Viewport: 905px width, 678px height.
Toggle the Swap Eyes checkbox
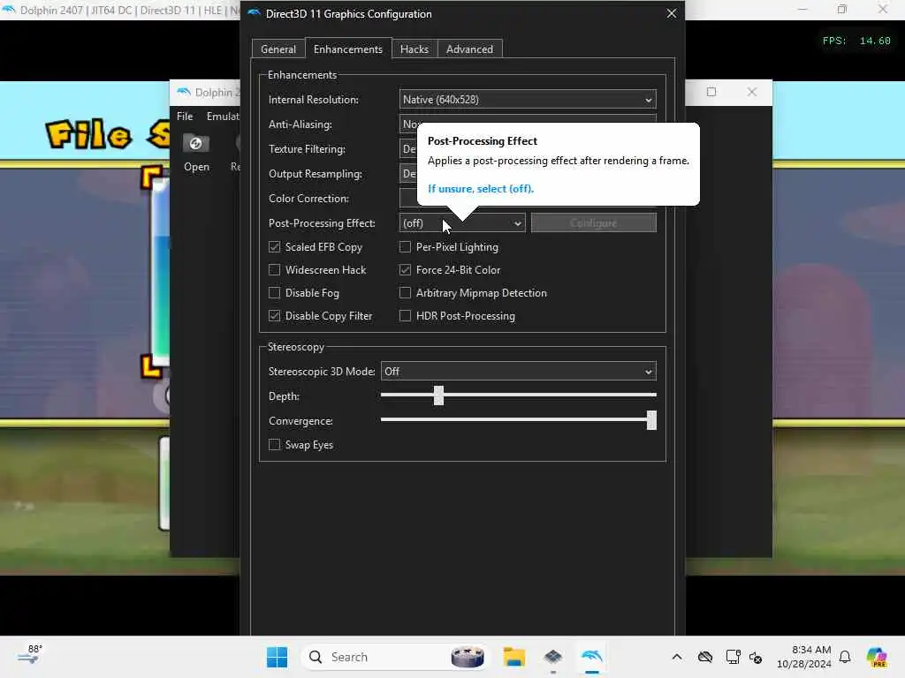pyautogui.click(x=274, y=445)
